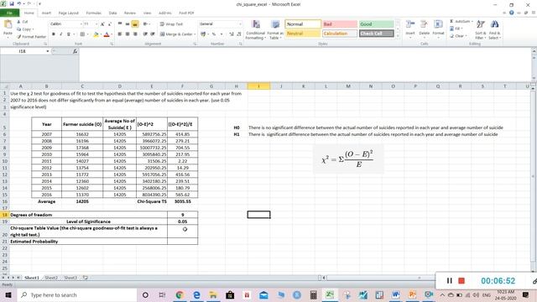The height and width of the screenshot is (302, 537).
Task: Click the Cut command
Action: click(23, 22)
